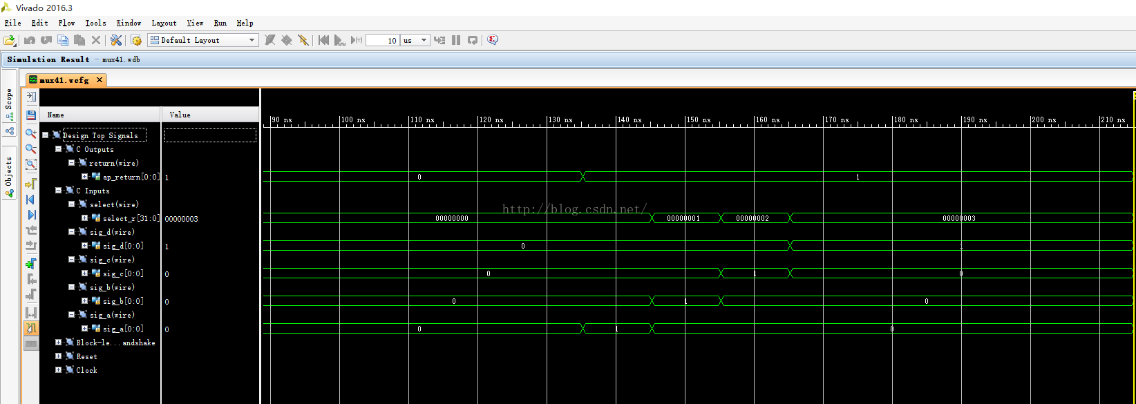Collapse the Design Top Signals group
1136x404 pixels.
point(45,135)
